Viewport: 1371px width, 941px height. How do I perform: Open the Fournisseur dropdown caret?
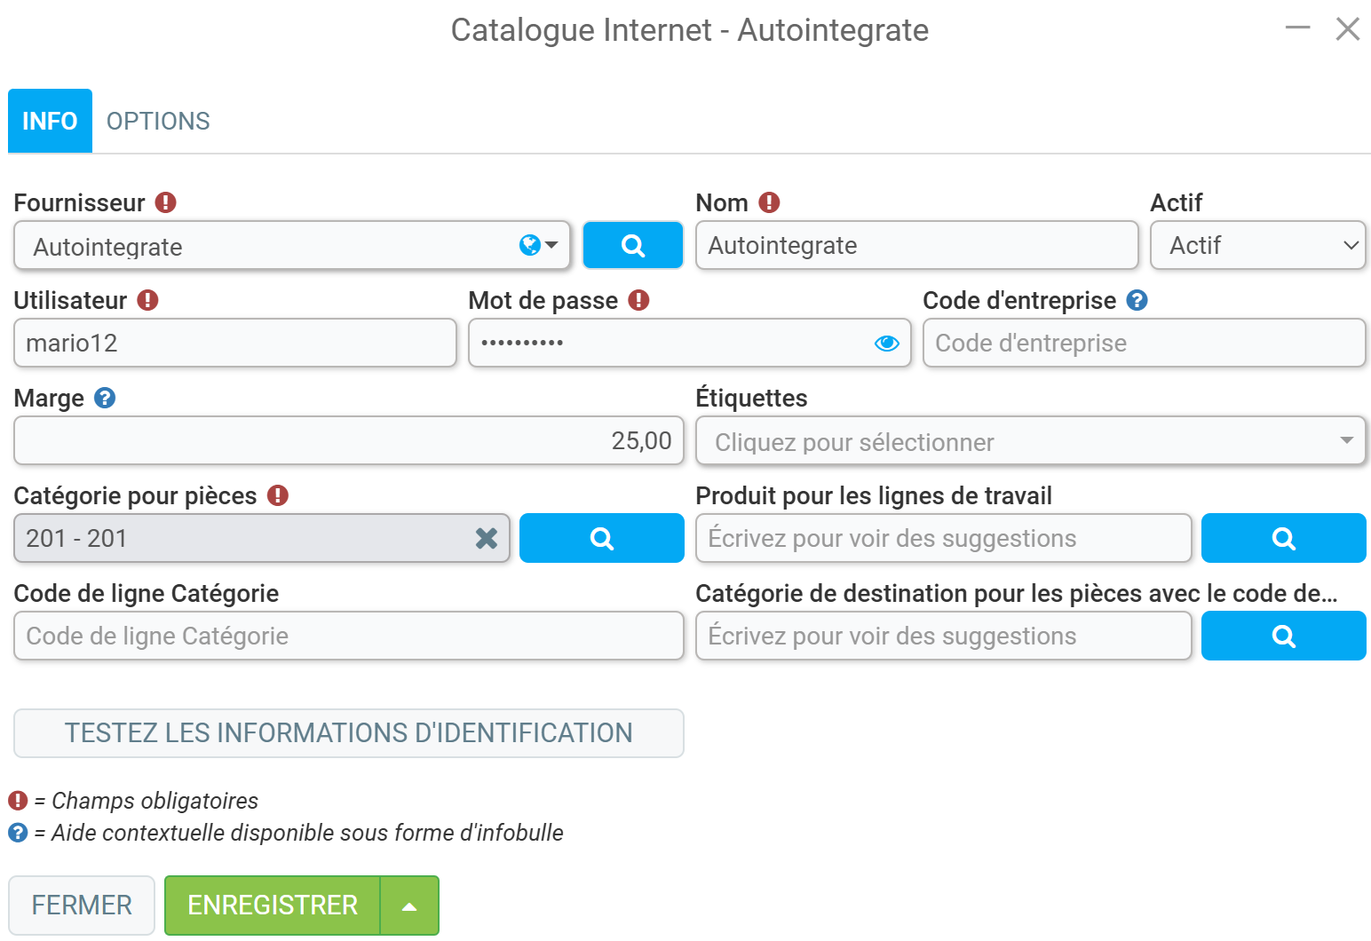tap(551, 245)
